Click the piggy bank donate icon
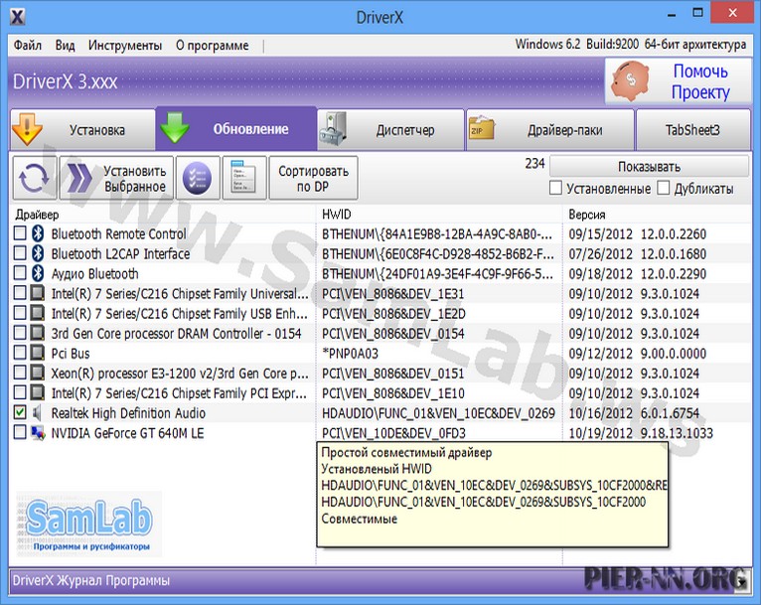This screenshot has height=605, width=761. (631, 81)
